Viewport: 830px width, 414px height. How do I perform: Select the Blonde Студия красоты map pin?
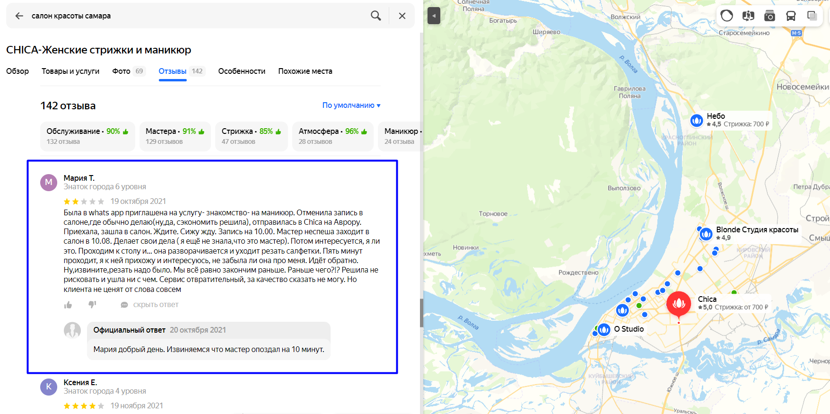(x=706, y=234)
